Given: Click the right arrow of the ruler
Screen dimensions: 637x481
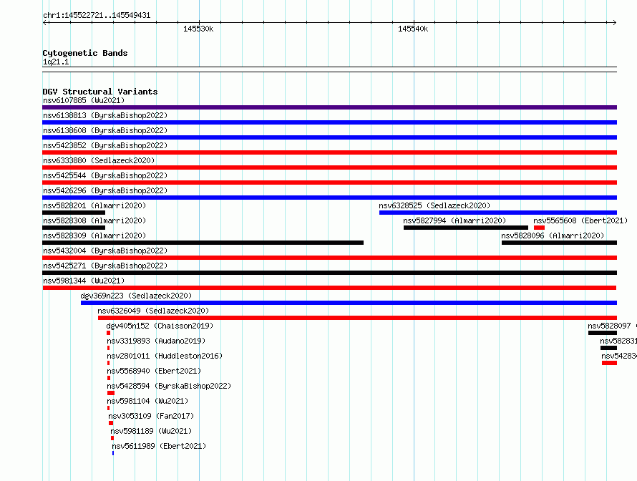Looking at the screenshot, I should tap(614, 22).
